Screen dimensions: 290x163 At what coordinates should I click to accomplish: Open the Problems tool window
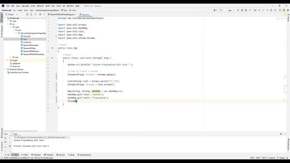tap(36, 155)
